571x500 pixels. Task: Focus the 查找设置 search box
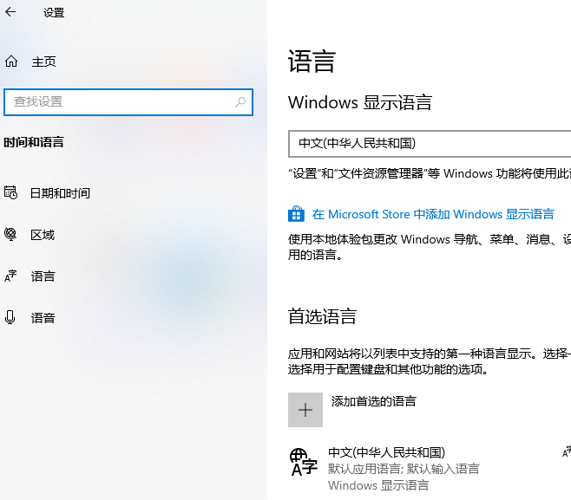tap(128, 102)
